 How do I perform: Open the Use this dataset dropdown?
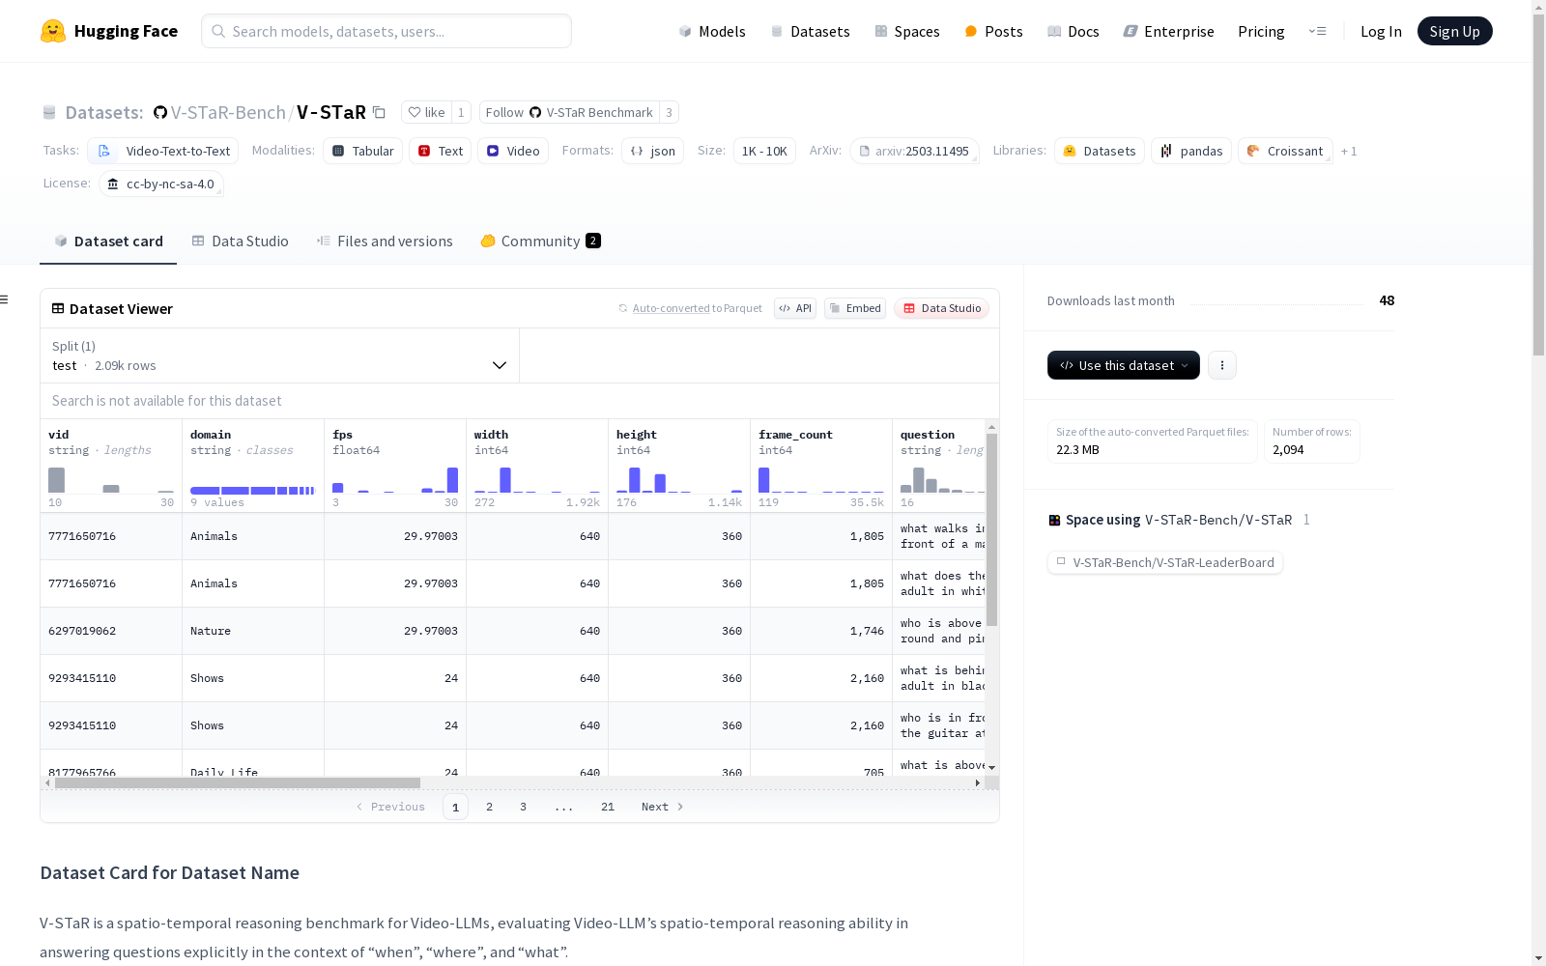(1124, 365)
